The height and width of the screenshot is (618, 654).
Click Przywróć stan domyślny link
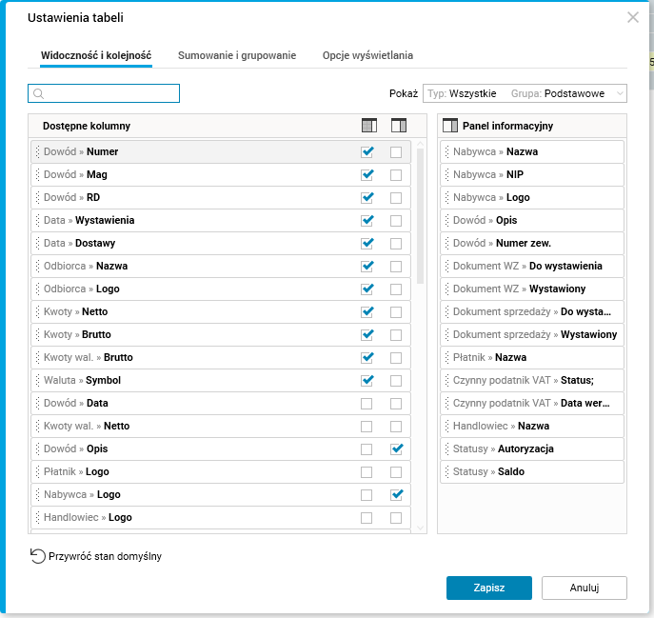(105, 556)
